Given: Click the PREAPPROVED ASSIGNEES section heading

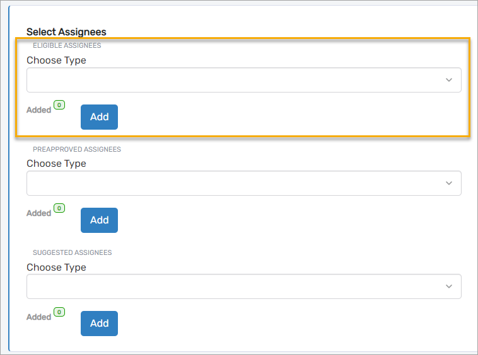Looking at the screenshot, I should tap(77, 150).
